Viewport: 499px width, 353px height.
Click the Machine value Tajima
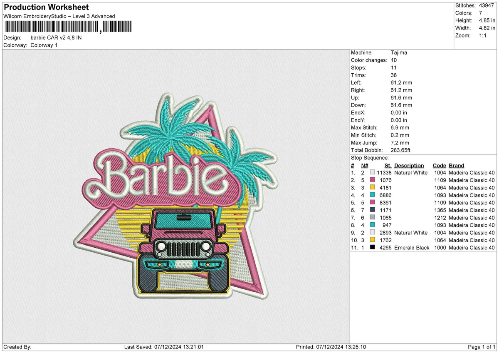tap(399, 52)
